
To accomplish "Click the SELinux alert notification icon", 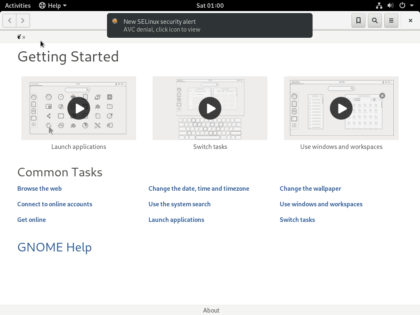I will coord(115,21).
